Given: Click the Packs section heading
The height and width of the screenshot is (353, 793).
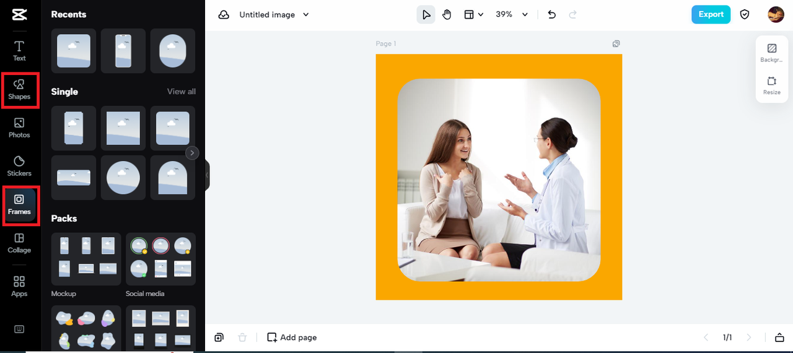Looking at the screenshot, I should pos(64,219).
